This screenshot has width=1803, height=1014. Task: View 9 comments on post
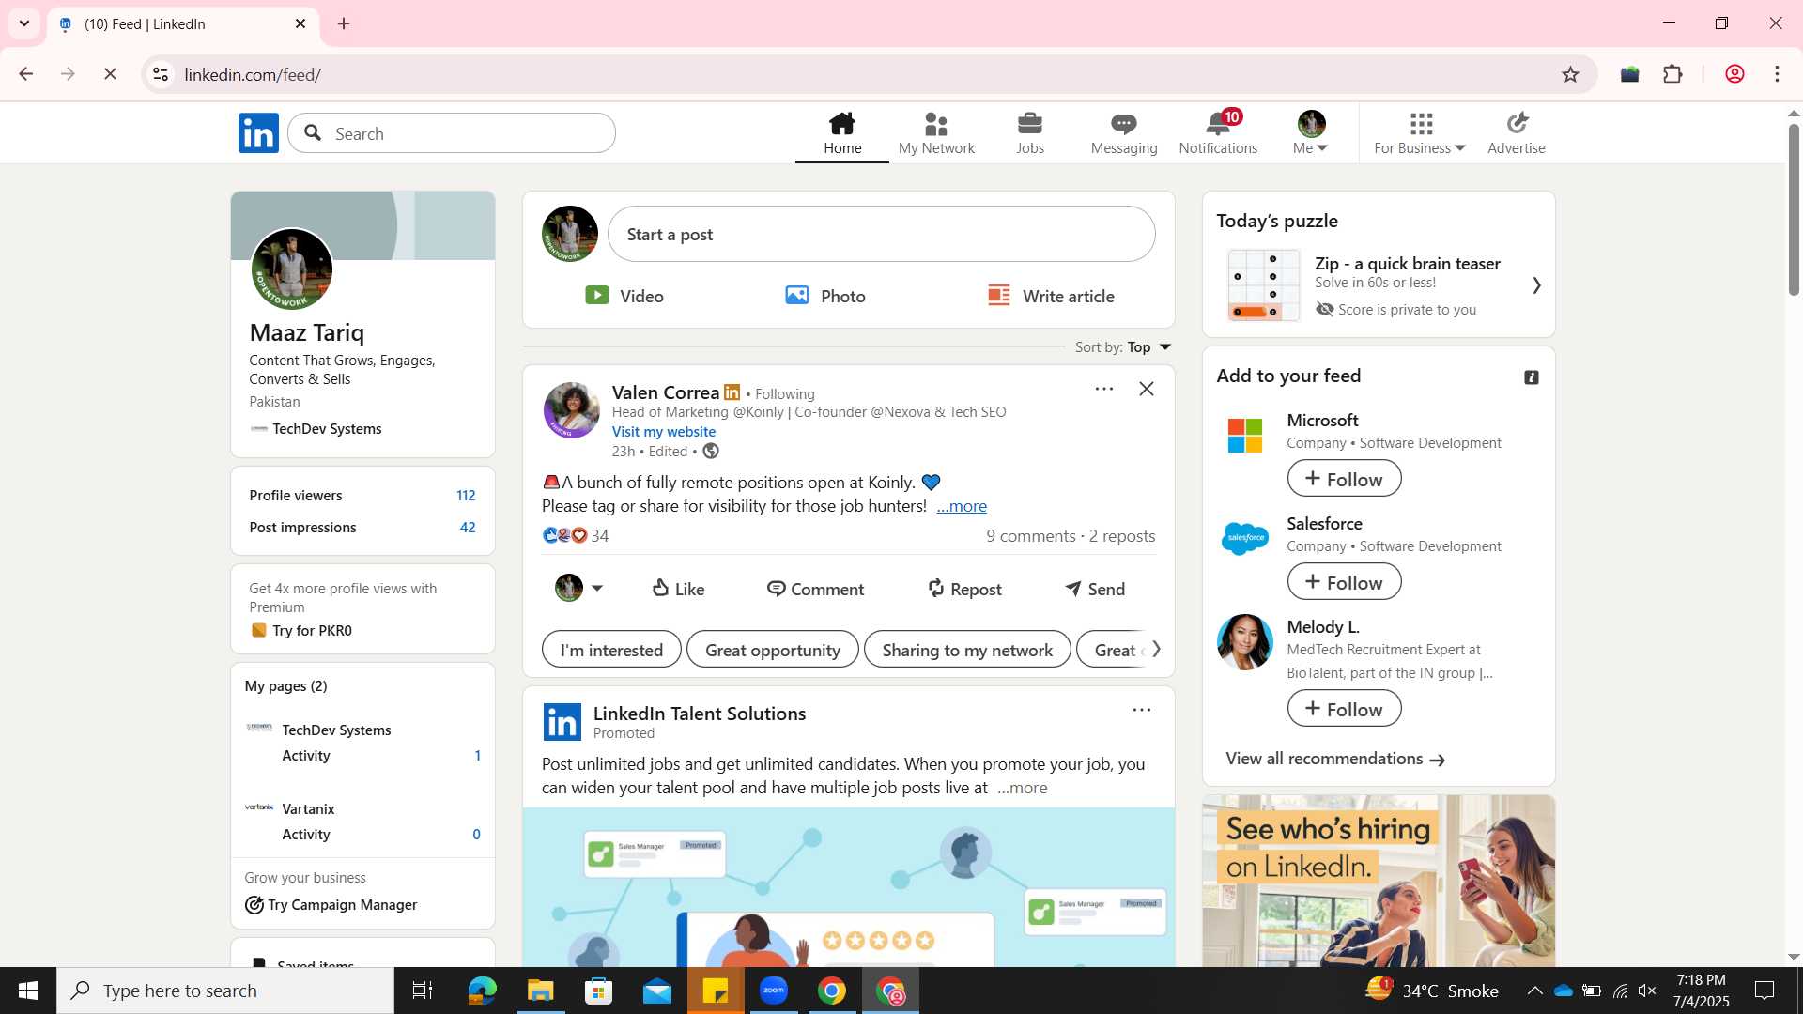[x=1031, y=536]
